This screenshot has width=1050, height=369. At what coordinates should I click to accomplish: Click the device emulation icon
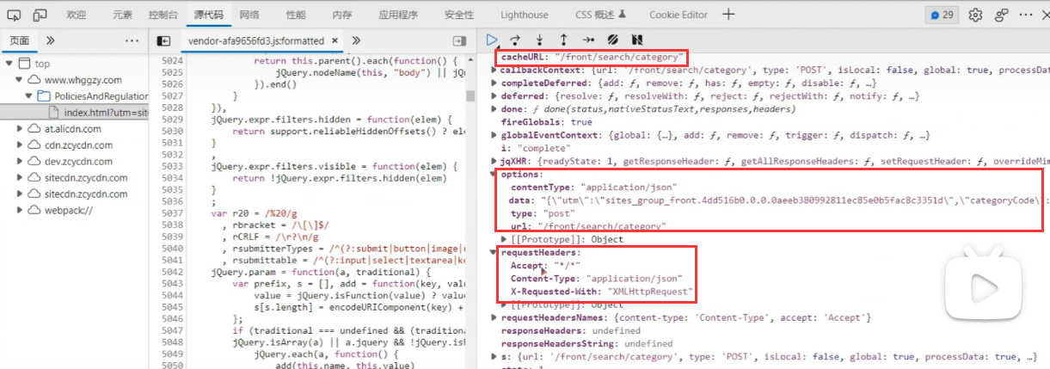click(x=40, y=15)
